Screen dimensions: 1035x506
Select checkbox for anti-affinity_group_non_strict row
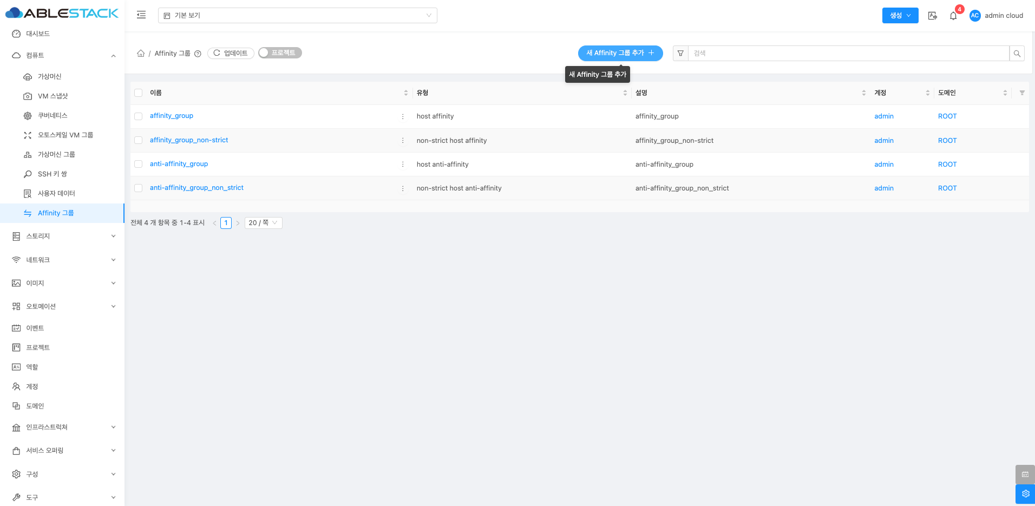click(139, 188)
